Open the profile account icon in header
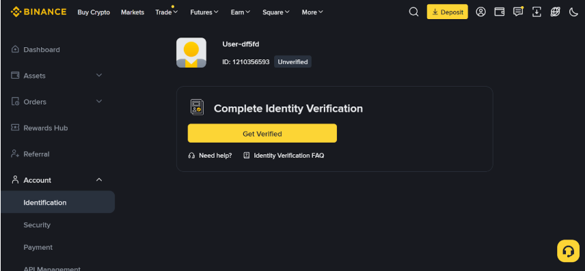The height and width of the screenshot is (271, 585). point(480,12)
